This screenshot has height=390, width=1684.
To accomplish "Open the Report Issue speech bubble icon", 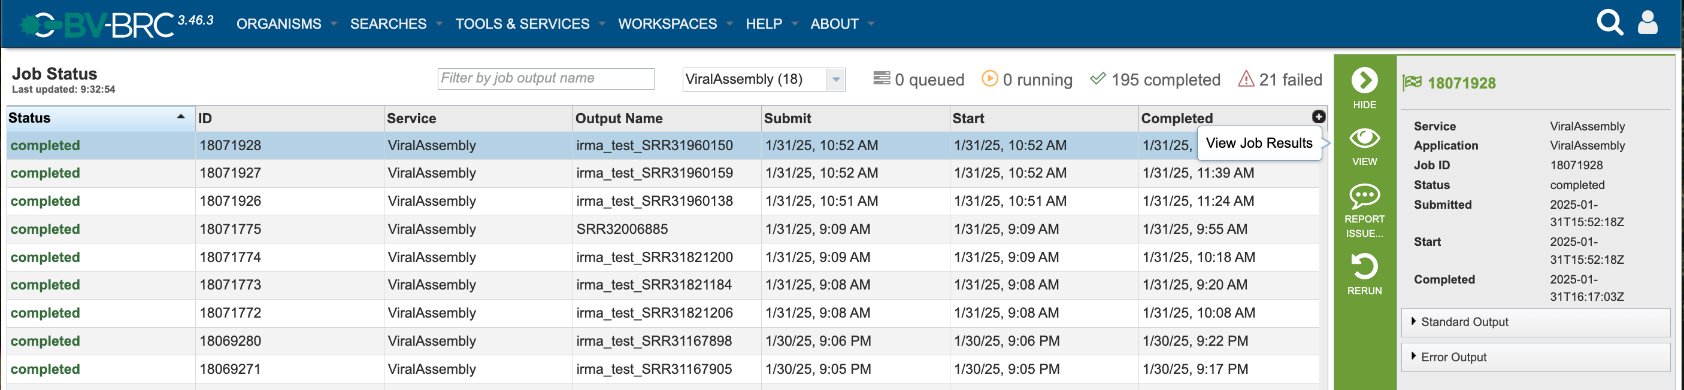I will point(1364,196).
